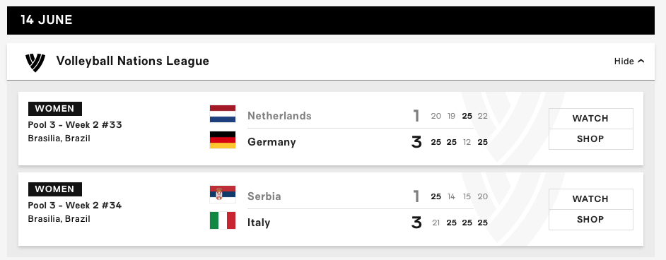
Task: Watch the Serbia vs Italy match
Action: pyautogui.click(x=591, y=199)
